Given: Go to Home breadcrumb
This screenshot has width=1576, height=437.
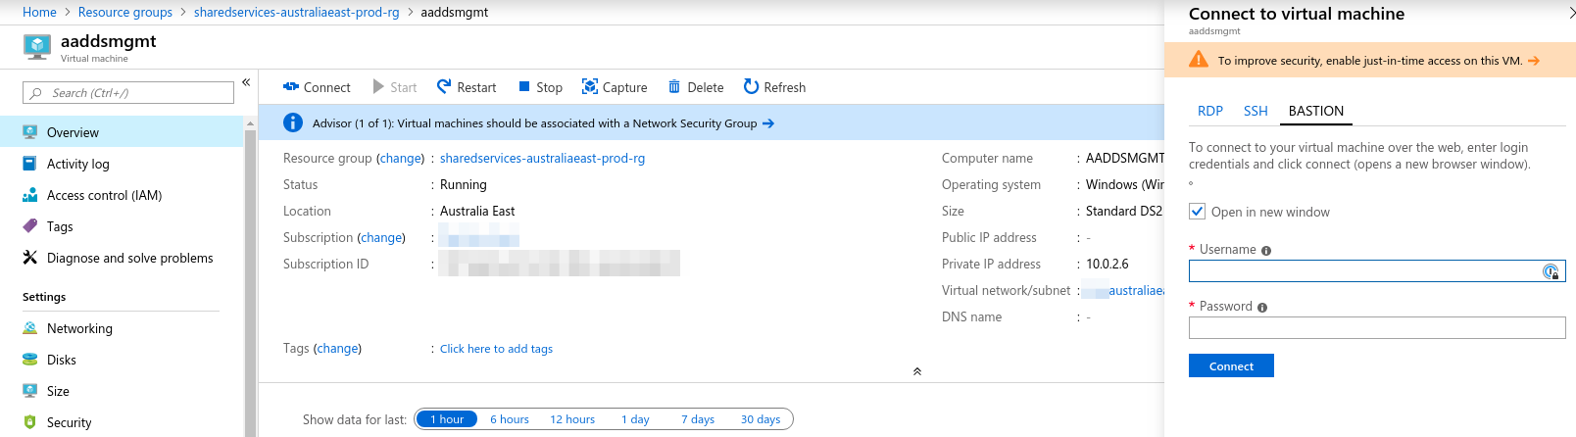Looking at the screenshot, I should tap(39, 12).
